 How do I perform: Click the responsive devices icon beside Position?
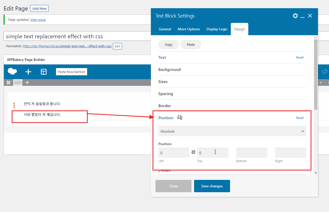tap(180, 118)
